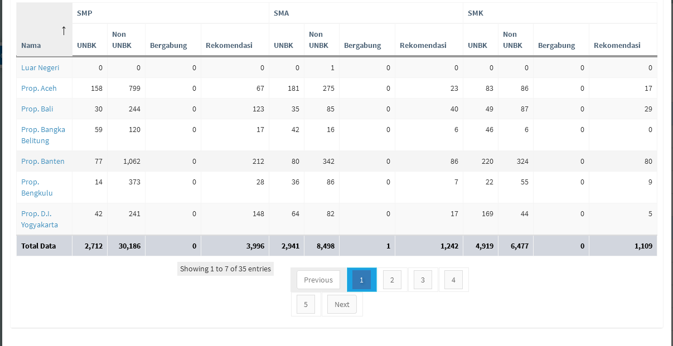Click the Nama column header text
The height and width of the screenshot is (346, 673).
pos(31,45)
